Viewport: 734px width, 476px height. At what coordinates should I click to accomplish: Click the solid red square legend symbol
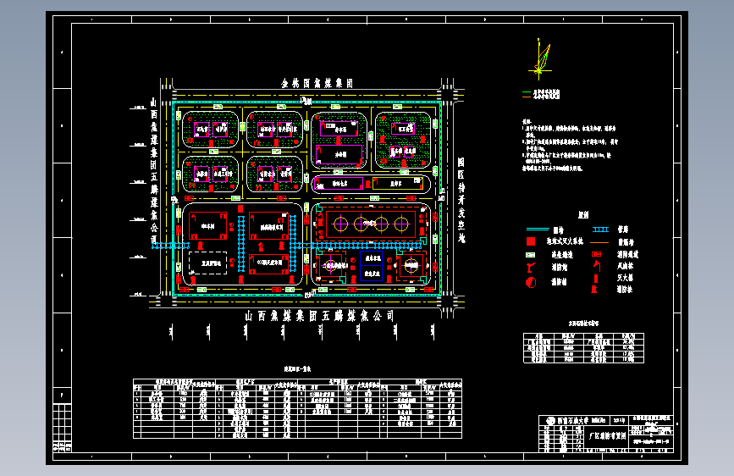coord(531,241)
